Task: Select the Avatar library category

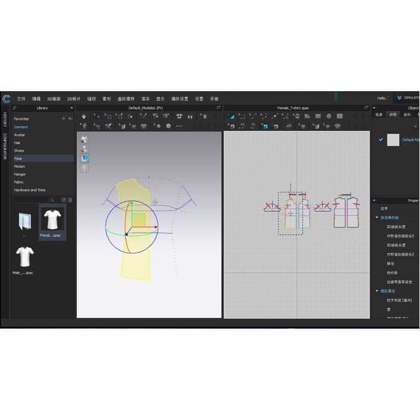Action: pos(19,135)
